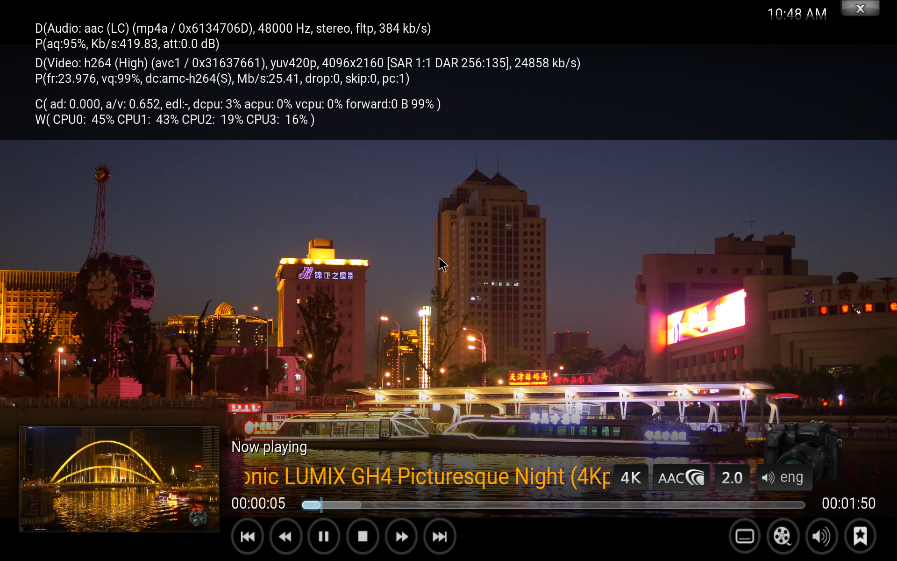Skip to next track button
The image size is (897, 561).
click(440, 536)
